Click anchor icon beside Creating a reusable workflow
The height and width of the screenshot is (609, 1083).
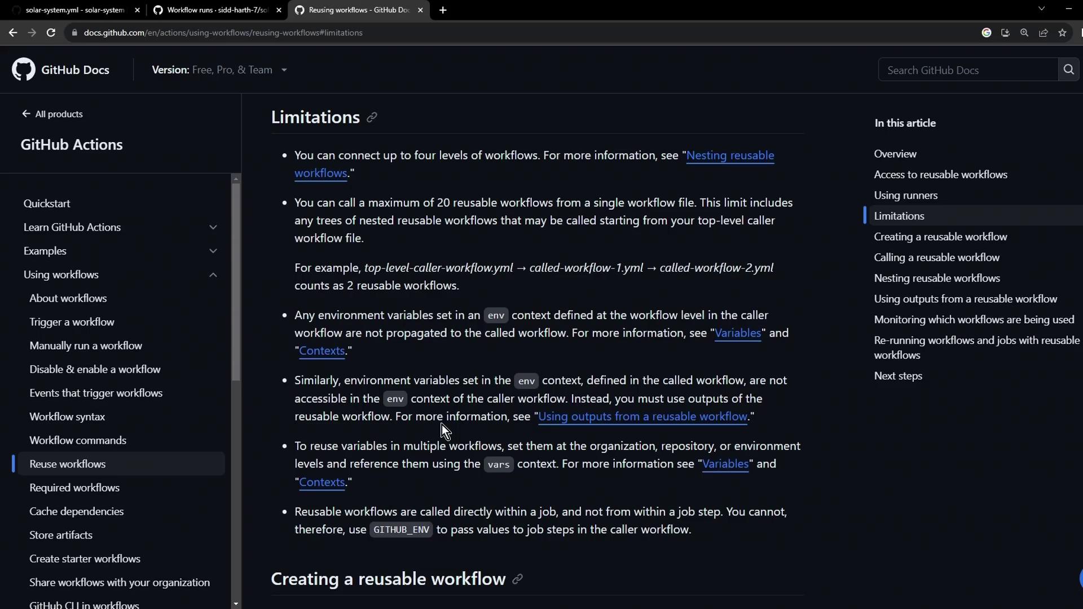click(x=517, y=579)
